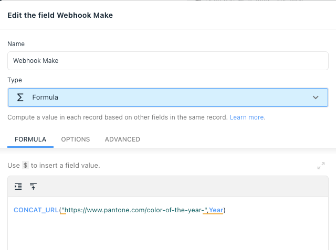Click the CONCAT_URL function in the formula

(x=36, y=210)
